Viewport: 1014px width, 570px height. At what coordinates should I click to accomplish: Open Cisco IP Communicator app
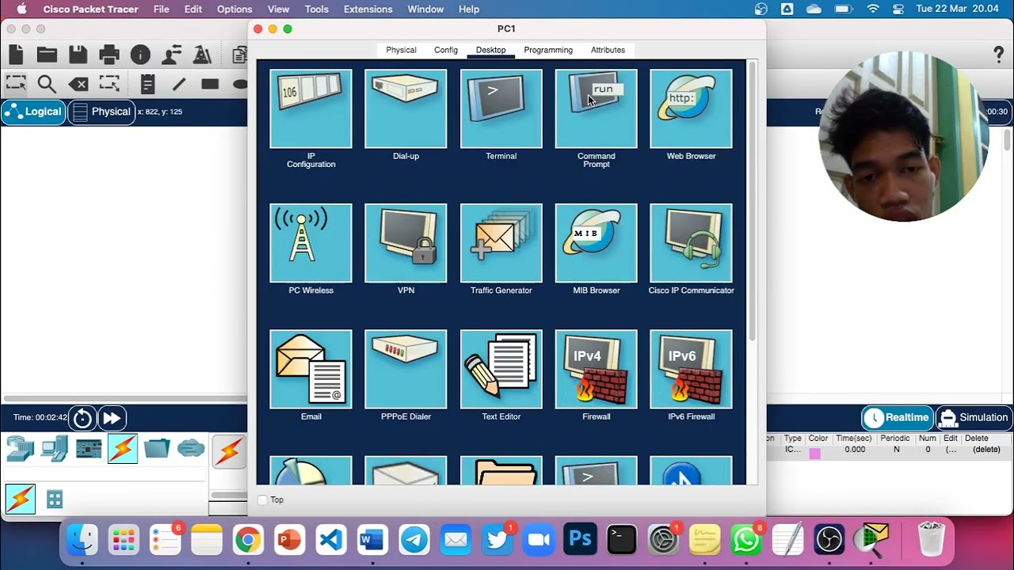pyautogui.click(x=691, y=243)
